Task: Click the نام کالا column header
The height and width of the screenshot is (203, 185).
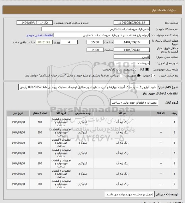Action: (x=122, y=113)
